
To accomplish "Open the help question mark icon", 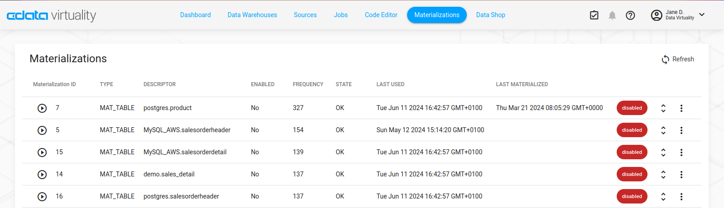I will coord(630,15).
